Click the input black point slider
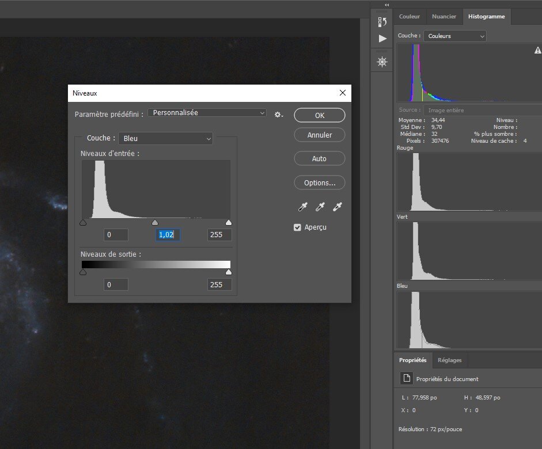Viewport: 542px width, 449px height. point(83,222)
